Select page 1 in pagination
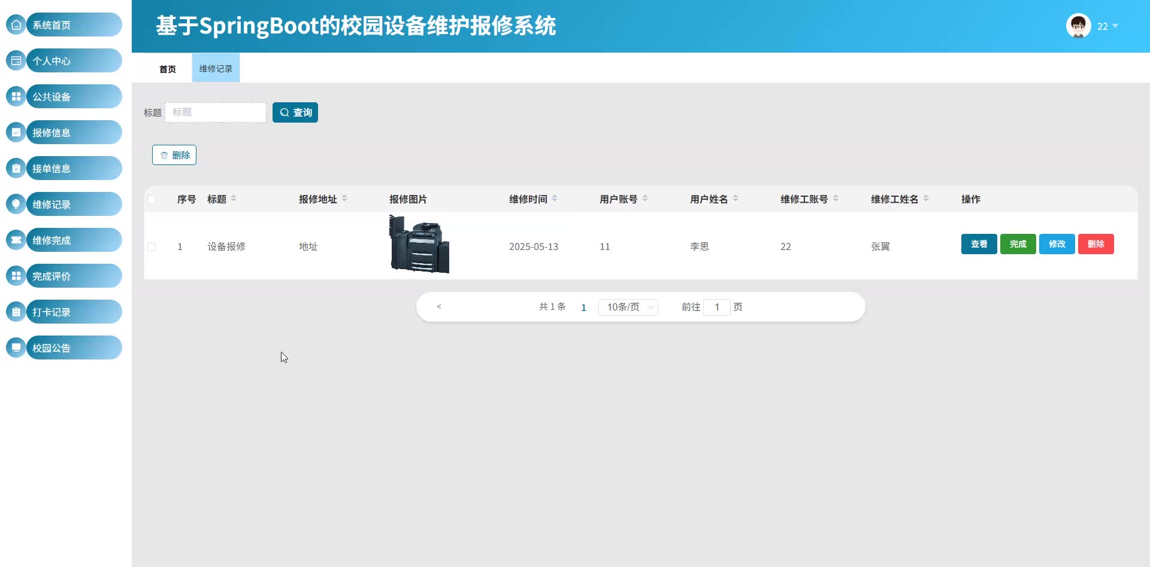 (x=583, y=307)
